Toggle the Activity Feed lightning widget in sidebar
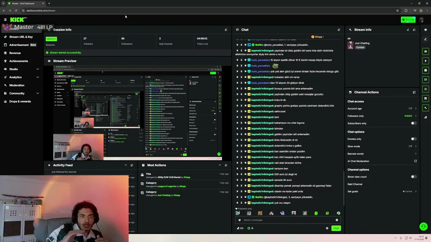 (x=426, y=61)
